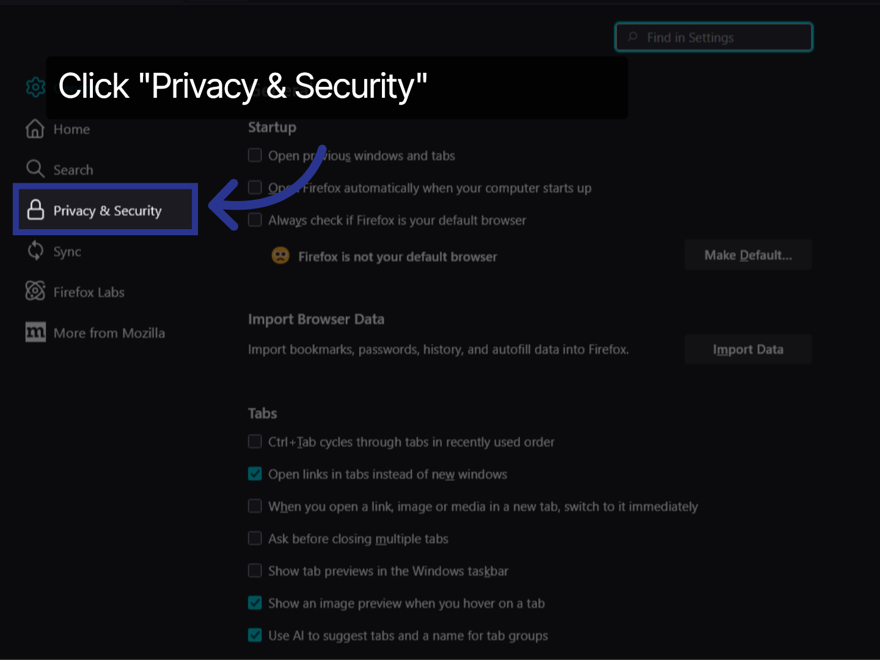Enable opening previous windows and tabs
The height and width of the screenshot is (660, 880).
[x=255, y=155]
